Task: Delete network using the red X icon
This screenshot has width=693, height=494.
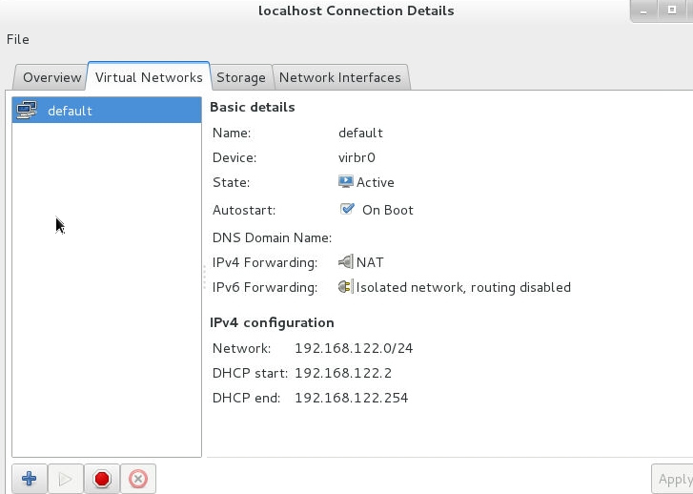Action: point(138,479)
